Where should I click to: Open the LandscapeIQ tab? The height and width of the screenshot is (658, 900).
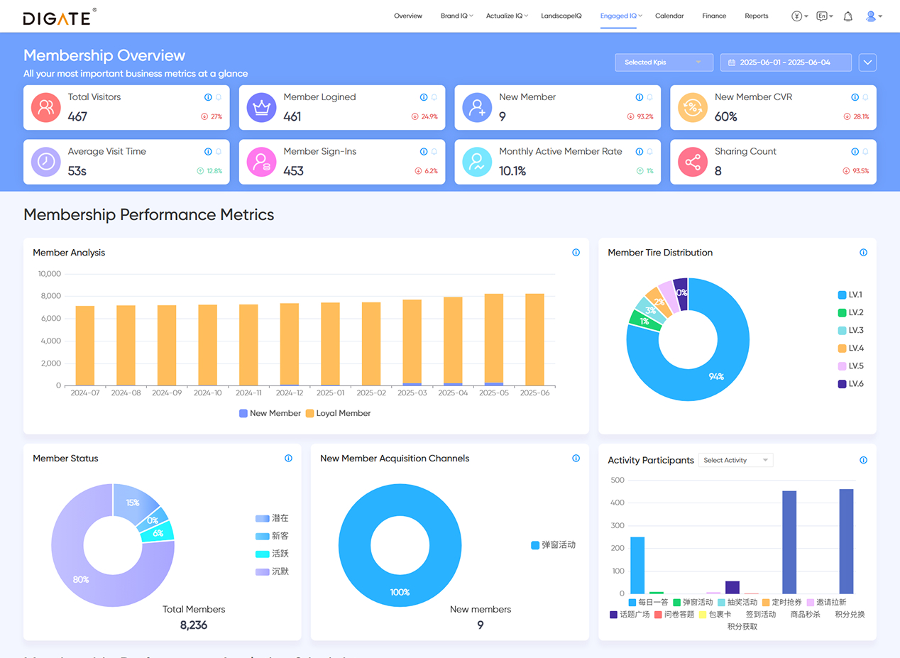(561, 16)
